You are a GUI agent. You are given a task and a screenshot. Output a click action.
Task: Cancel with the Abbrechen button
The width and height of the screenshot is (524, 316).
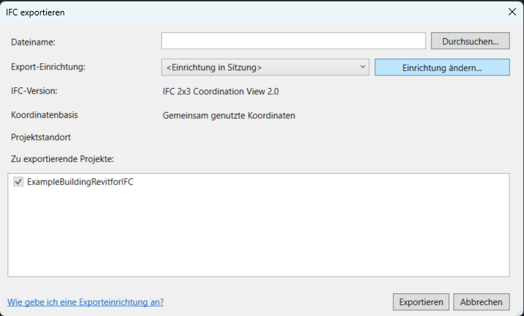pyautogui.click(x=481, y=301)
